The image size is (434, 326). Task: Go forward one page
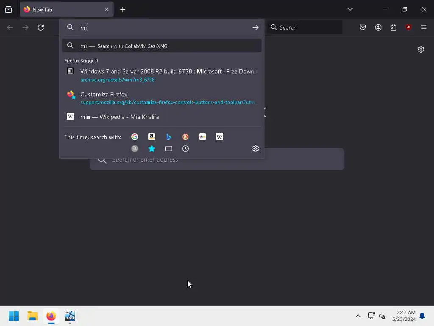pyautogui.click(x=25, y=28)
